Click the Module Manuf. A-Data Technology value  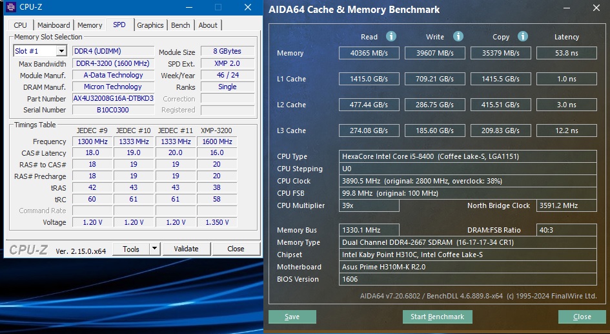[x=113, y=75]
